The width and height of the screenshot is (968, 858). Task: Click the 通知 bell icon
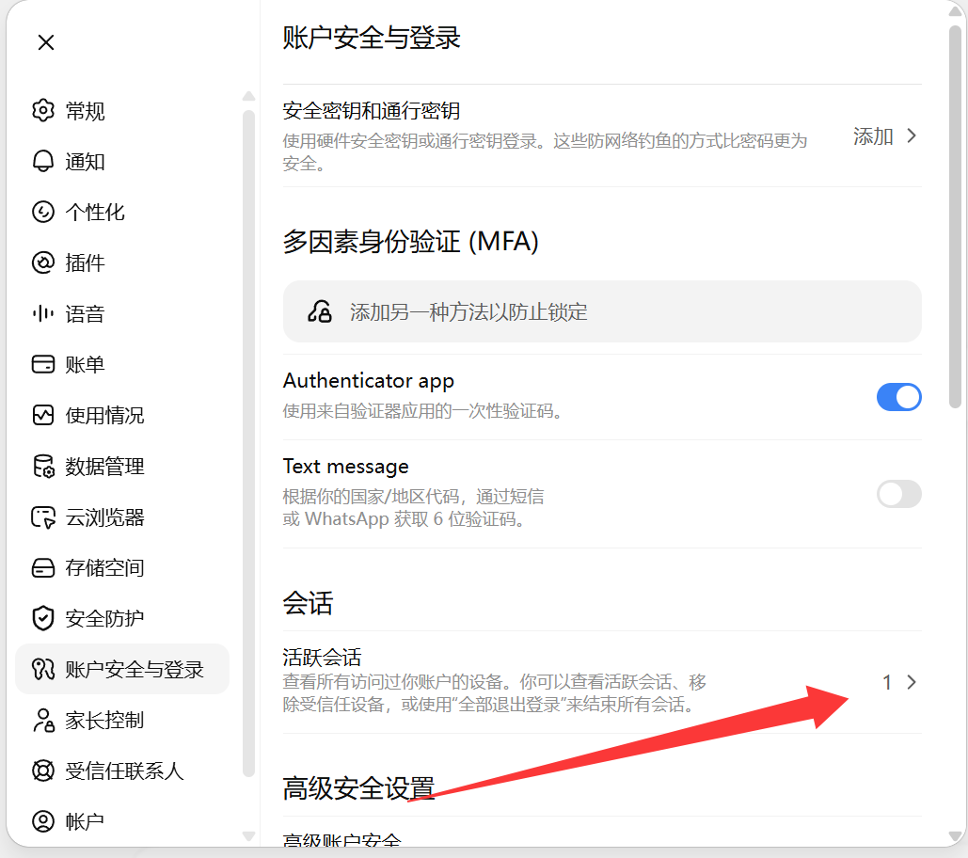click(42, 161)
